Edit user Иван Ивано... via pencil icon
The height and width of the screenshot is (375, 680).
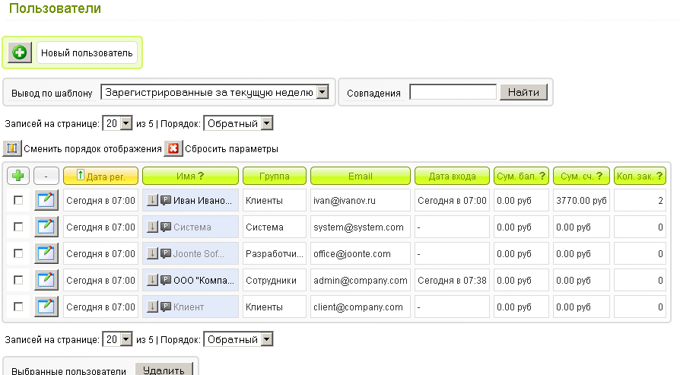[x=46, y=200]
